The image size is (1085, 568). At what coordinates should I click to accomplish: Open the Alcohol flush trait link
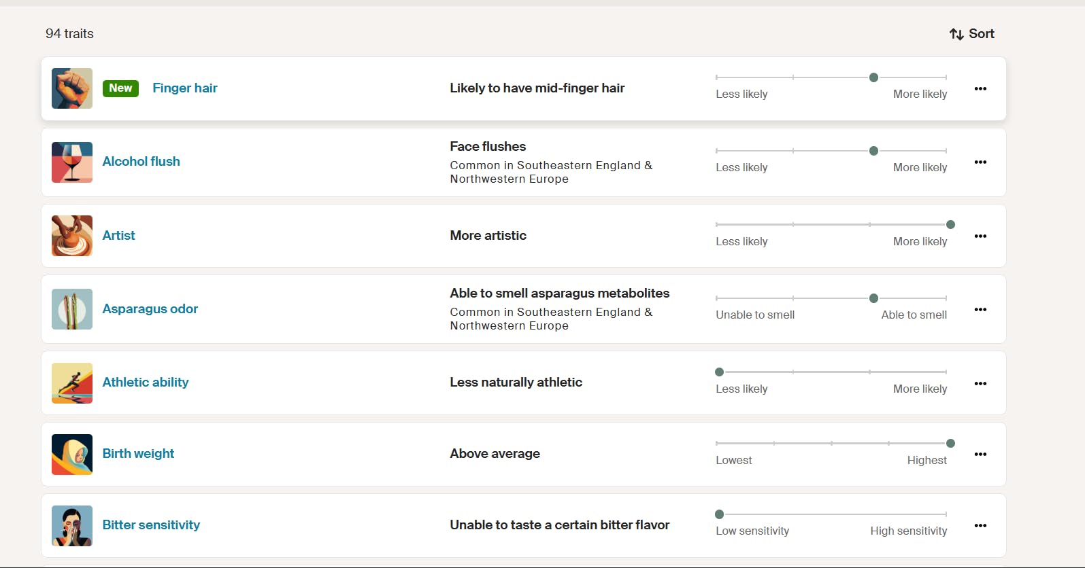pos(141,162)
